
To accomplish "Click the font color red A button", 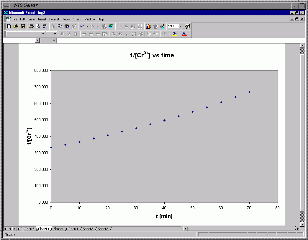I will (x=184, y=34).
